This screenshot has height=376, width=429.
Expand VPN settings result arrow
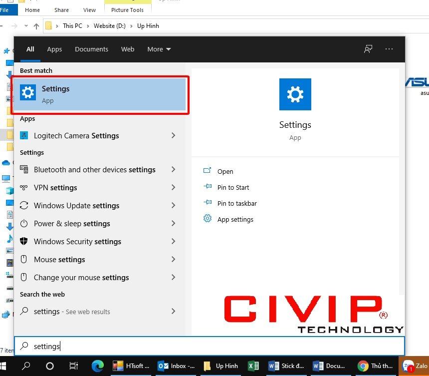[x=173, y=187]
